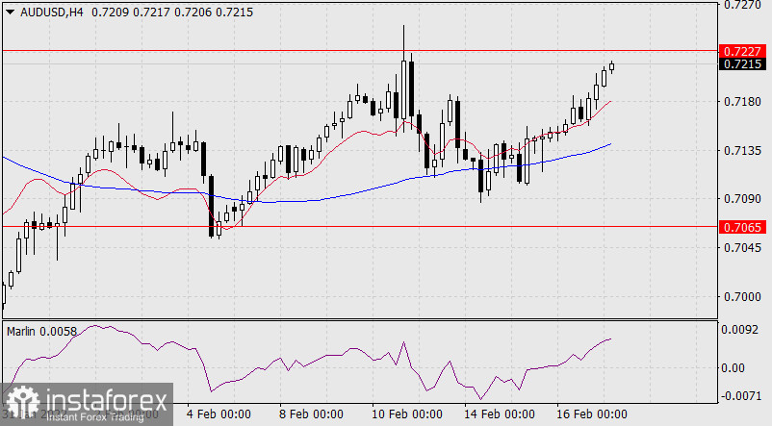Click the 0.7000 price axis value
The height and width of the screenshot is (426, 772).
point(740,297)
